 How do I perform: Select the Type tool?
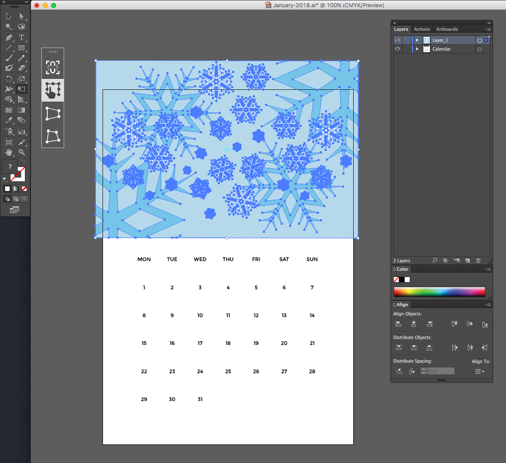click(22, 38)
